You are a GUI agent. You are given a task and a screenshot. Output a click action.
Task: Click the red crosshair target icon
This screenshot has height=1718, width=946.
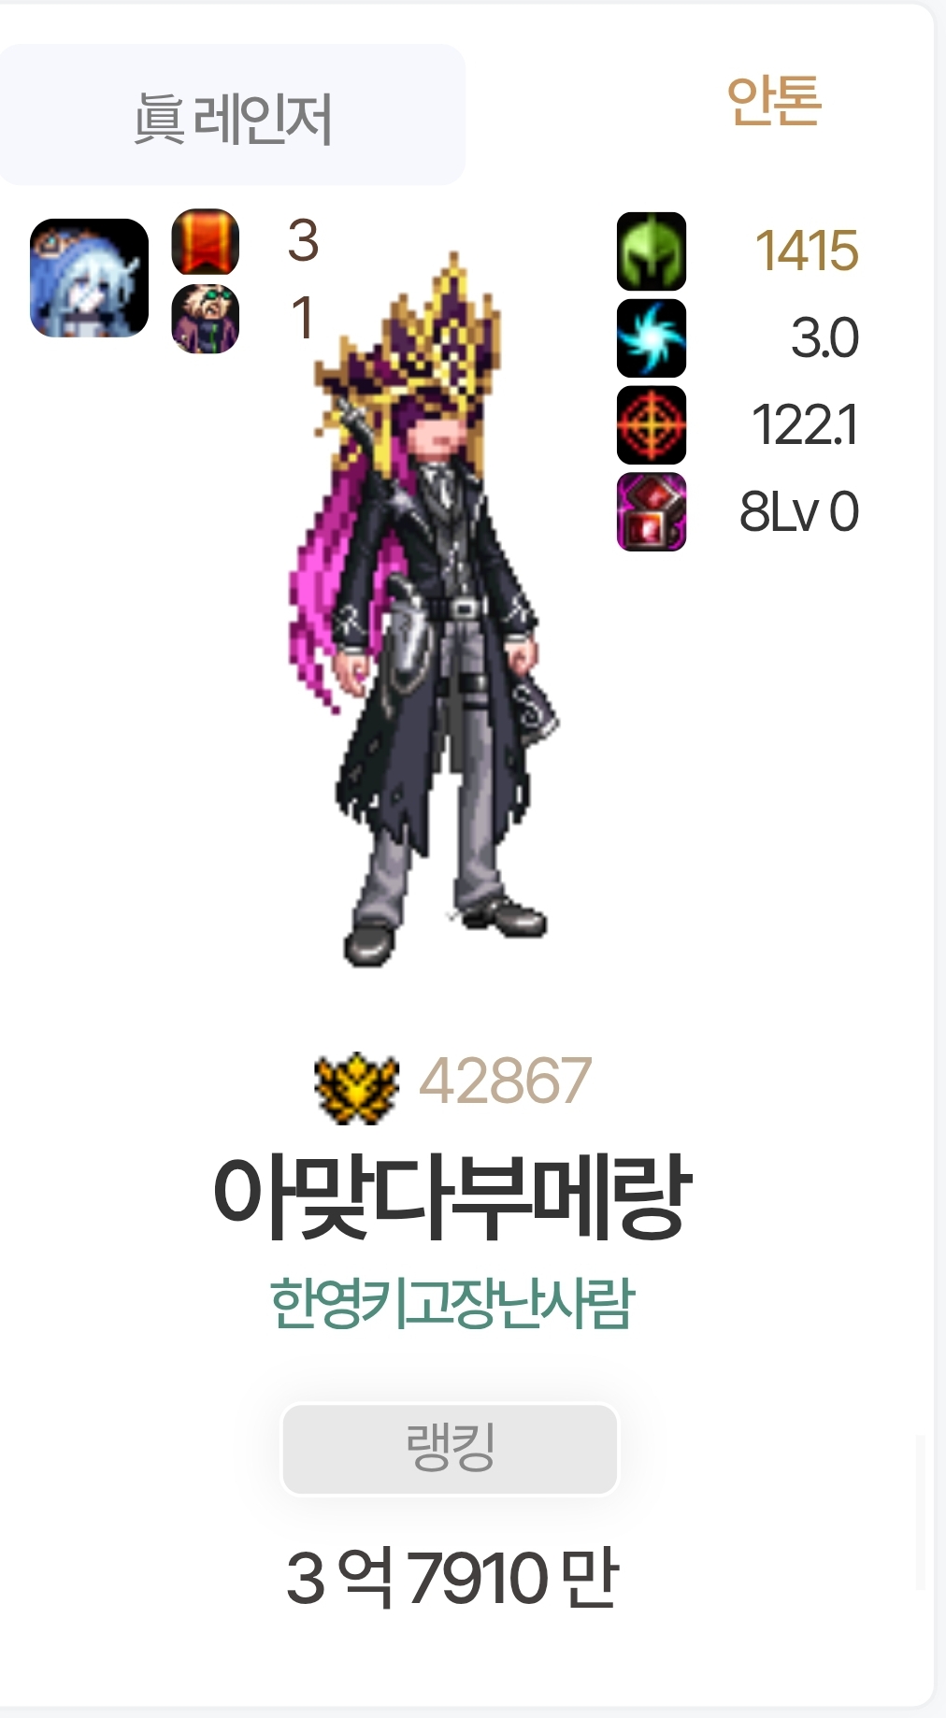click(652, 424)
